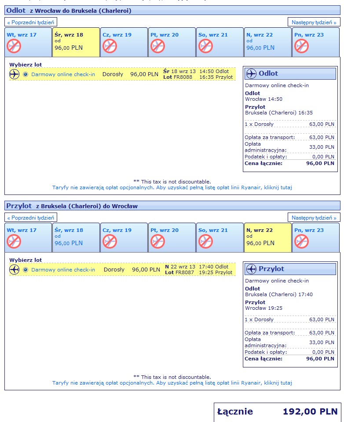Click 'Łącznie' total label

235,411
